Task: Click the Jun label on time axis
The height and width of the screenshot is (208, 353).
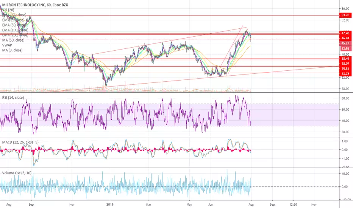Action: pos(211,205)
